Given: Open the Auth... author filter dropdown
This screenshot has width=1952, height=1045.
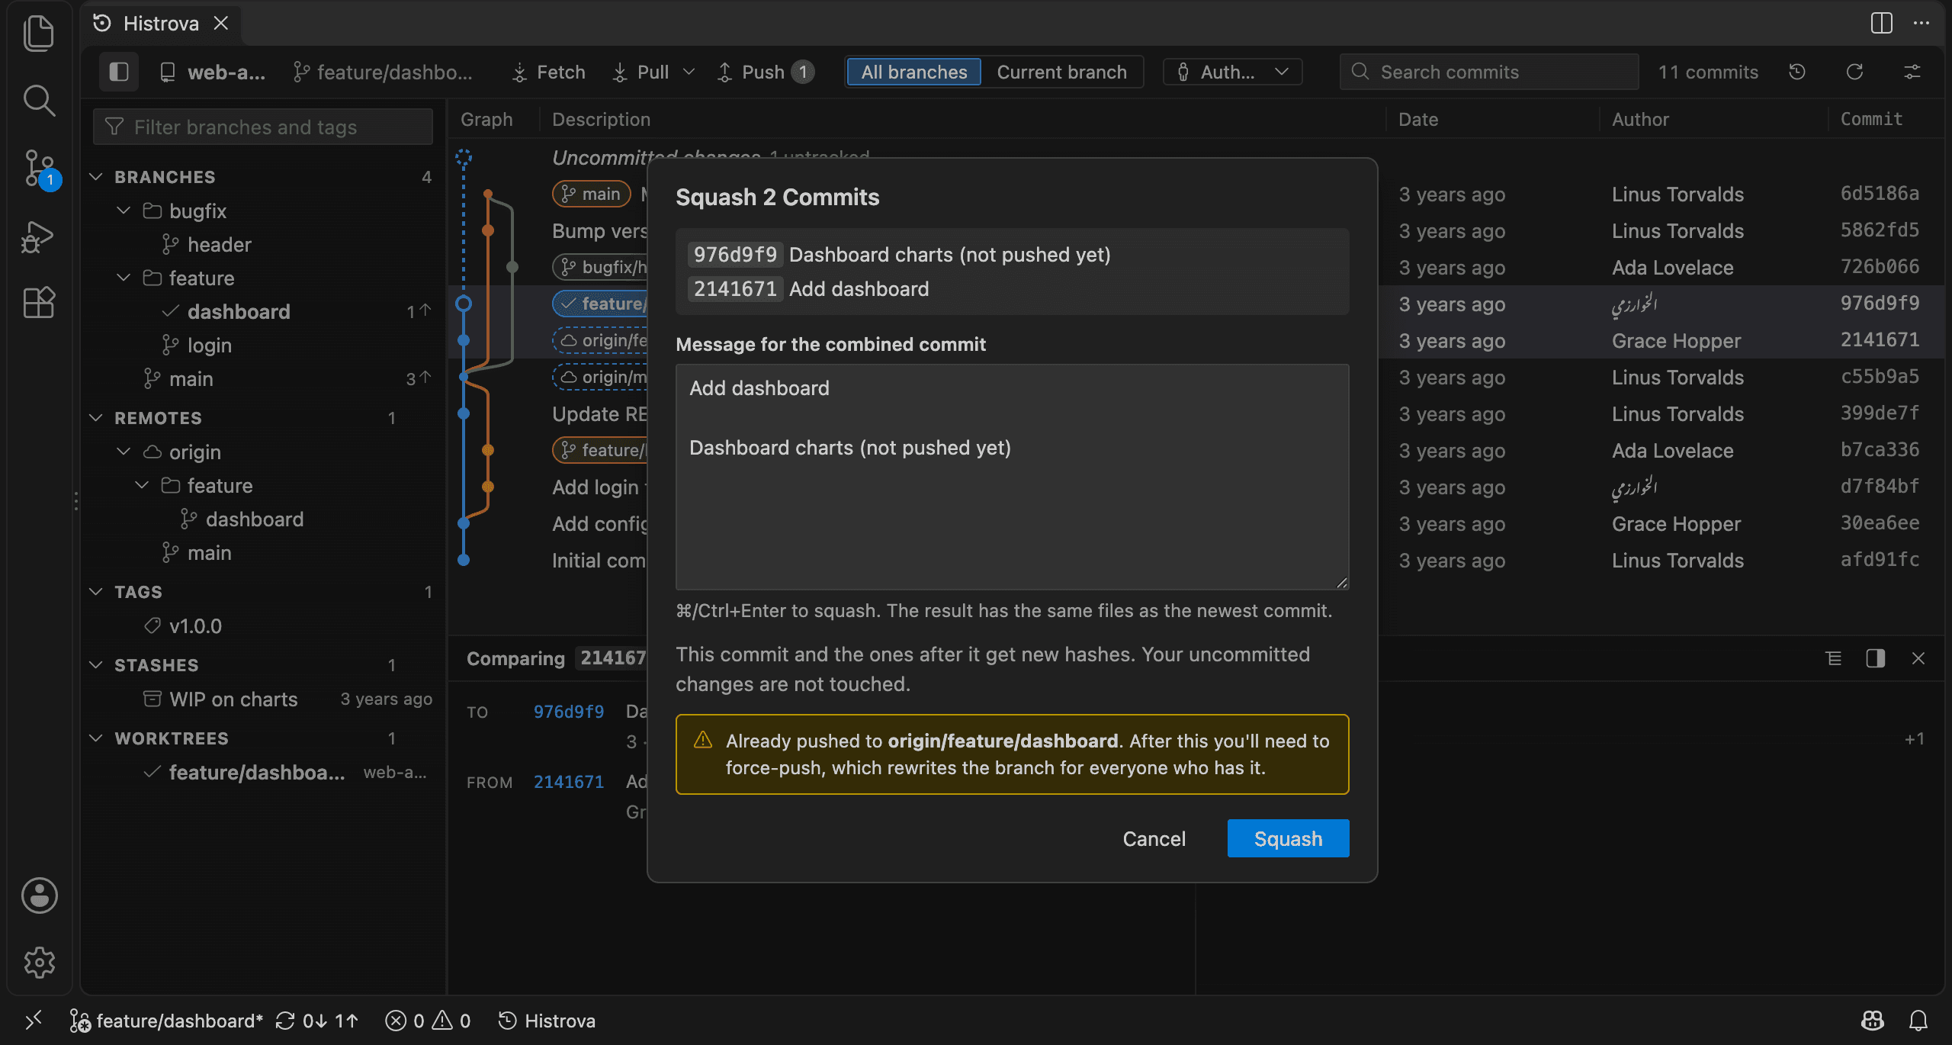Looking at the screenshot, I should [x=1232, y=72].
